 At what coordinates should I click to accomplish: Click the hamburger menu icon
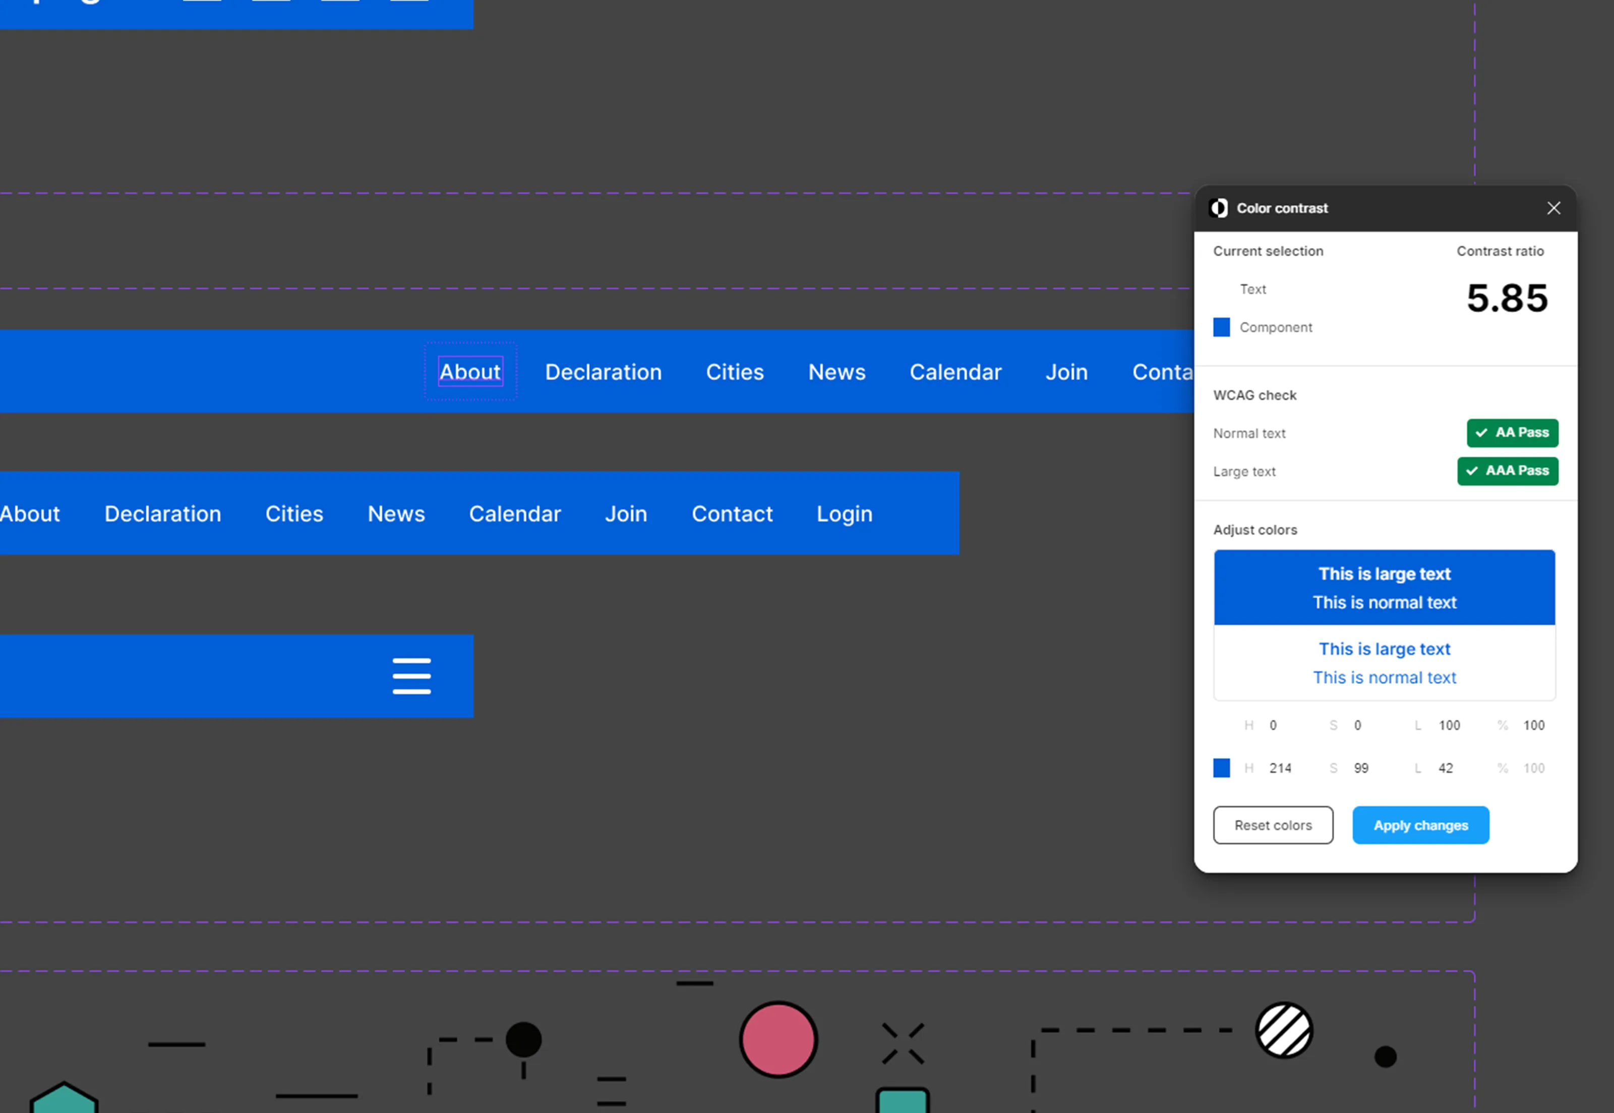click(x=411, y=676)
